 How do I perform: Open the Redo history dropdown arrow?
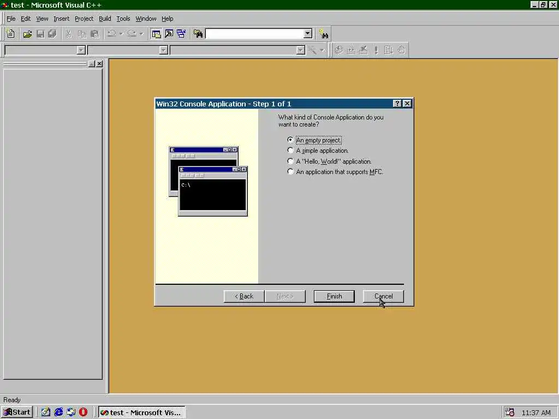(x=141, y=34)
